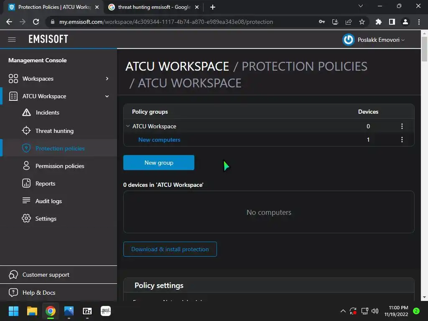Click the password key icon in address bar

pyautogui.click(x=322, y=22)
